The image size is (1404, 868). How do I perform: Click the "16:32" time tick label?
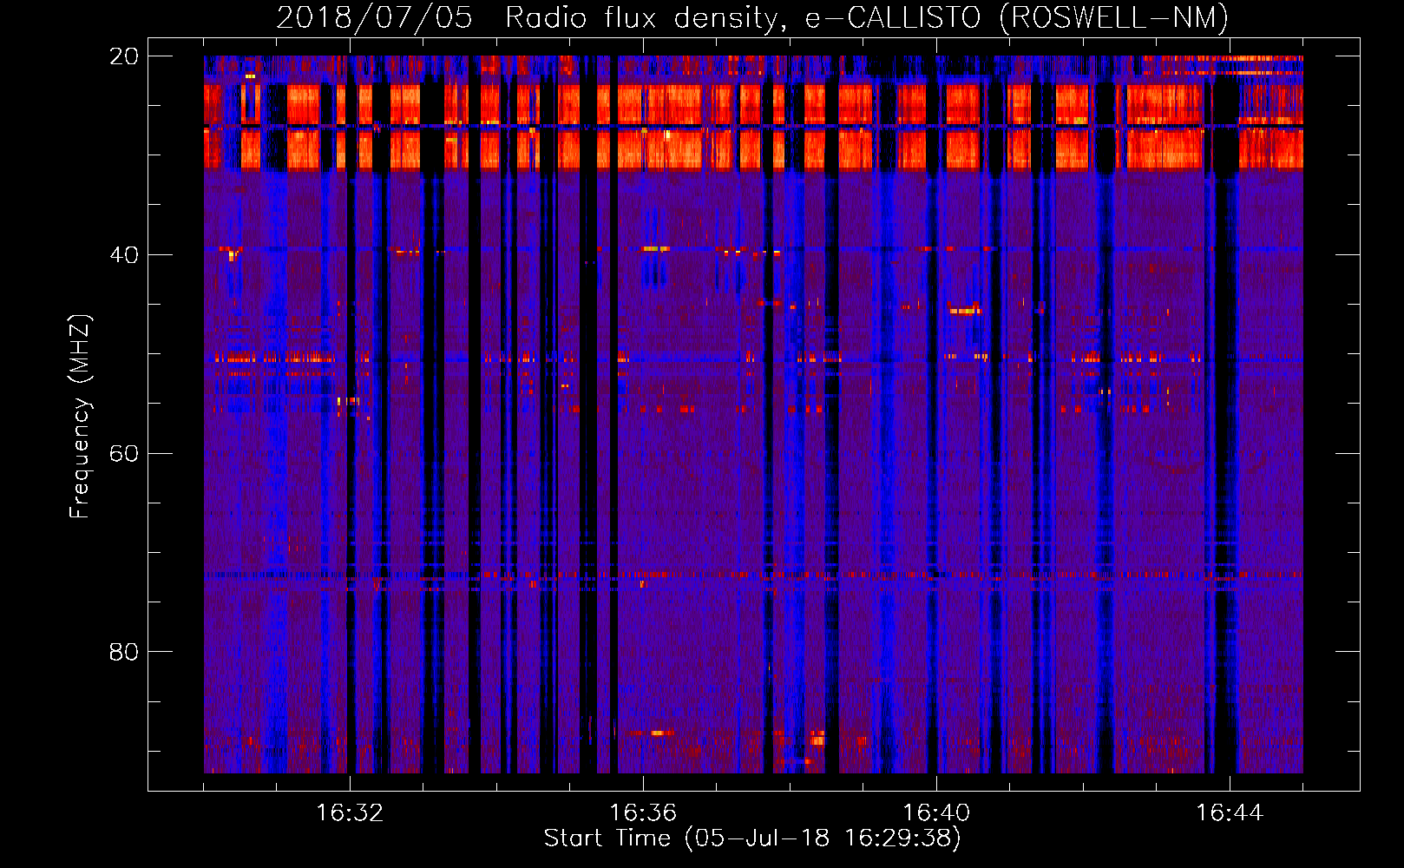[350, 813]
